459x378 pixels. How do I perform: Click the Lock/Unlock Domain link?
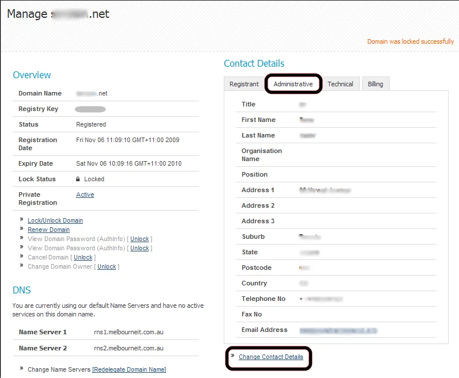[x=55, y=220]
